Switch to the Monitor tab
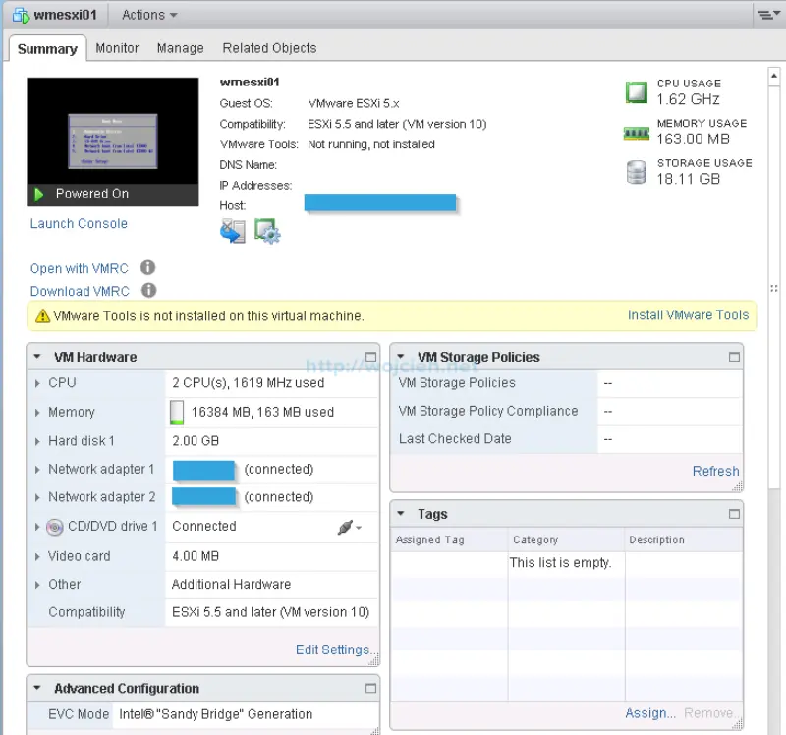The image size is (786, 735). point(117,47)
